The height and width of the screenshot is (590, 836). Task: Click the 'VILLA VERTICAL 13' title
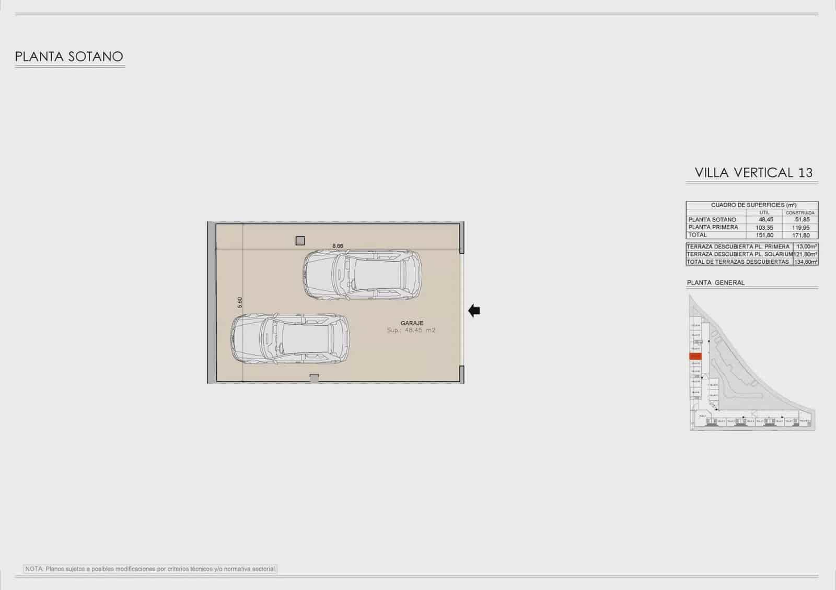753,172
